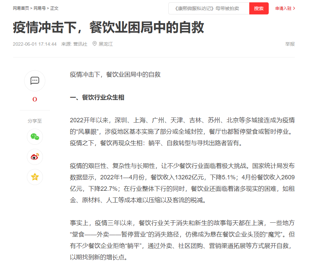Focus the search input field
Image resolution: width=313 pixels, height=264 pixels.
pos(209,8)
